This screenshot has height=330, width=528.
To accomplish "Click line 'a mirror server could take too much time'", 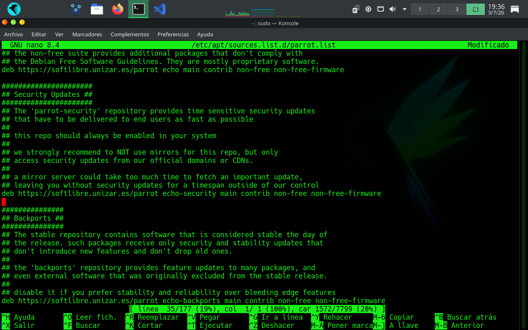I will 152,177.
